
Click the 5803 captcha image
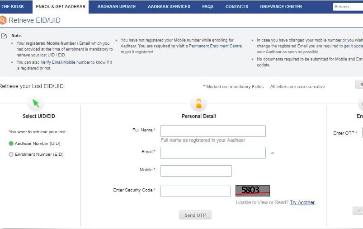(253, 191)
